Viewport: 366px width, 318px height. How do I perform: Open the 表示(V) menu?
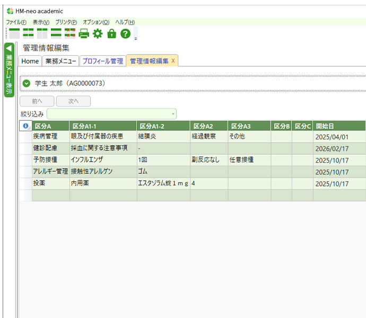coord(41,22)
